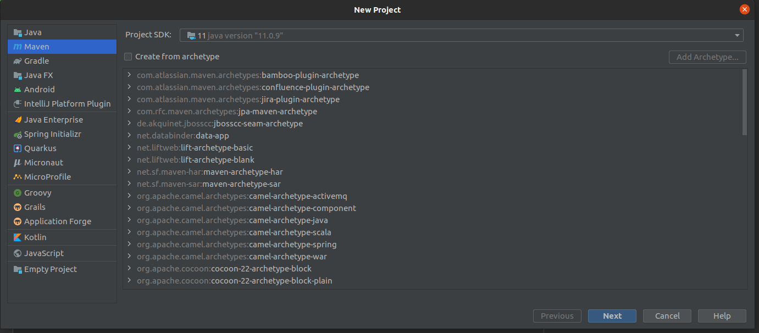Image resolution: width=759 pixels, height=333 pixels.
Task: Click the MicroProfile icon
Action: tap(18, 177)
